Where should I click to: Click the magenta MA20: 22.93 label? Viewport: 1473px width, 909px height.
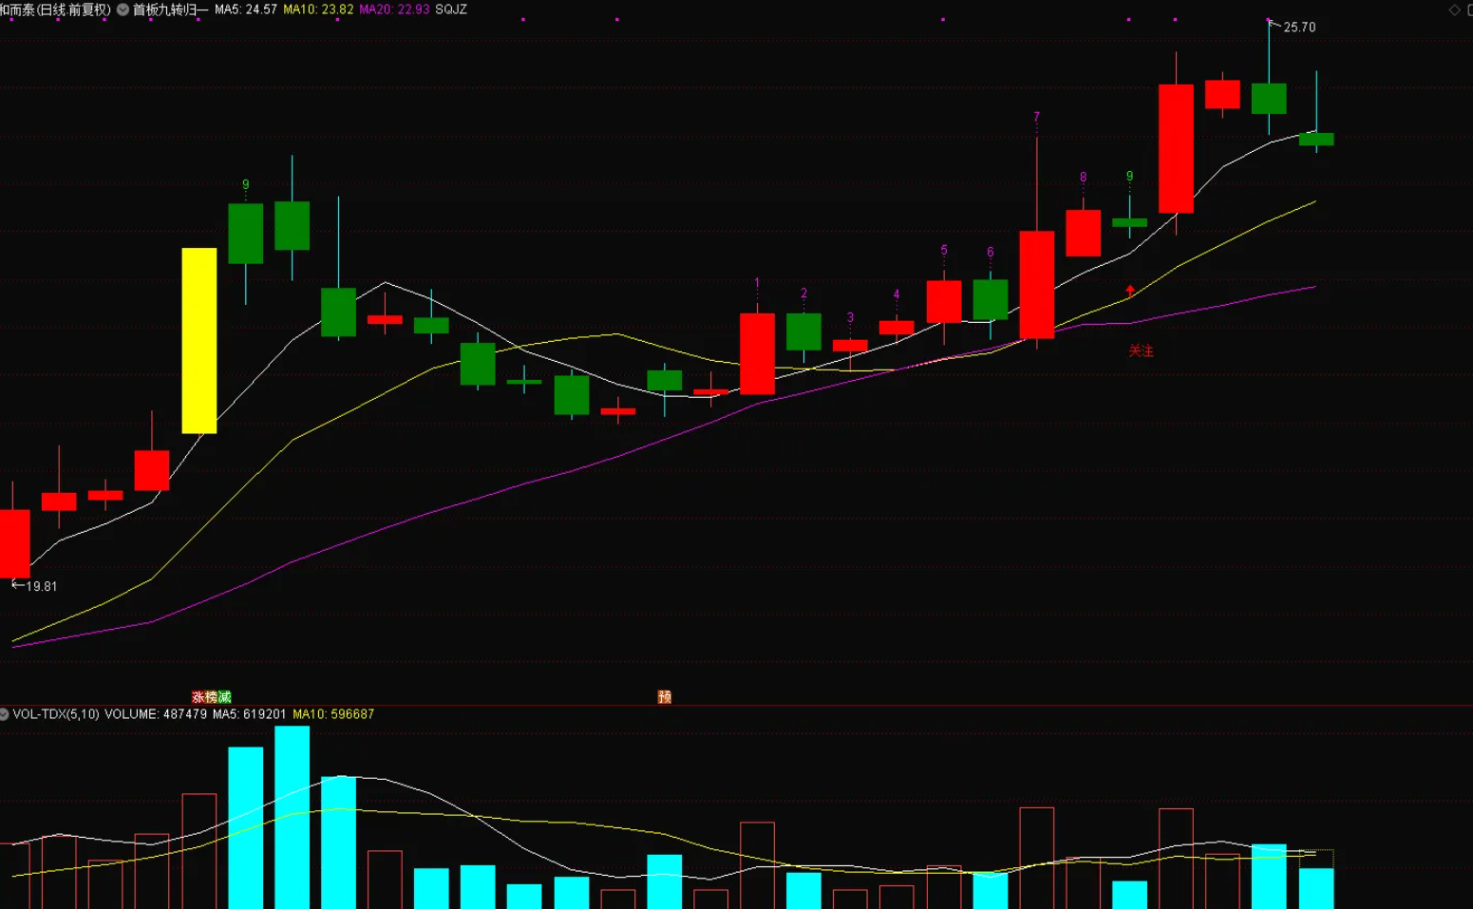[x=394, y=9]
